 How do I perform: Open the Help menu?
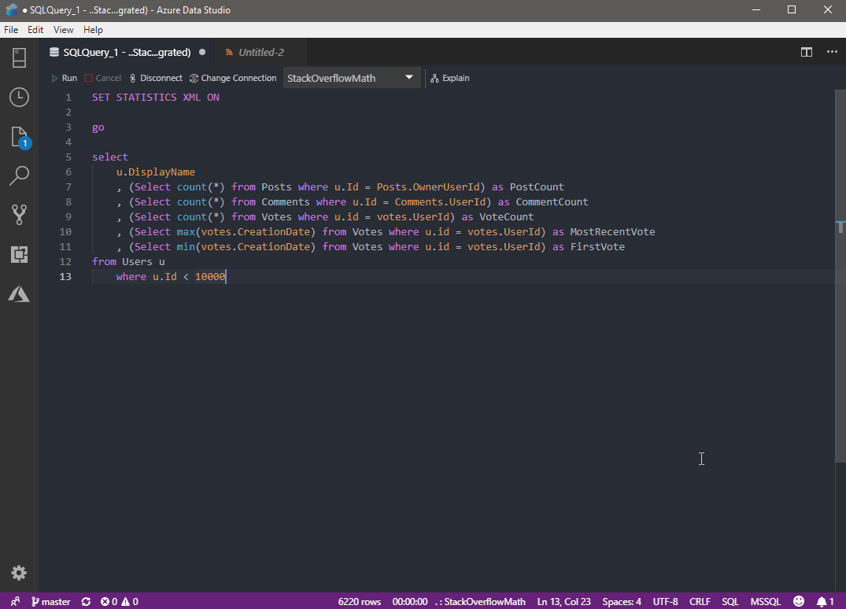[x=93, y=30]
